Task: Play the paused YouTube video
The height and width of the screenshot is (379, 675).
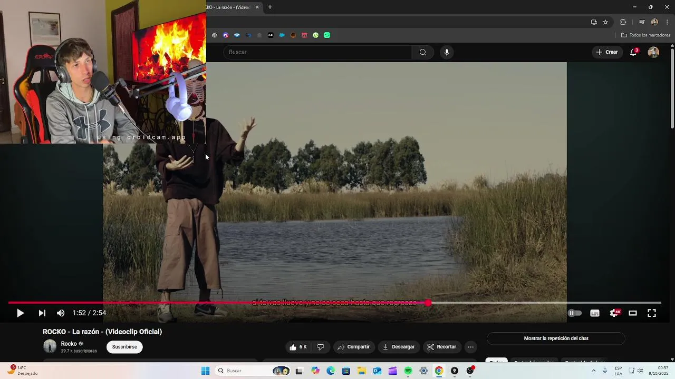Action: pos(20,313)
